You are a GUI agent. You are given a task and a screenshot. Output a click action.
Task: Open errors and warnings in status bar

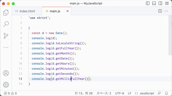[10, 93]
